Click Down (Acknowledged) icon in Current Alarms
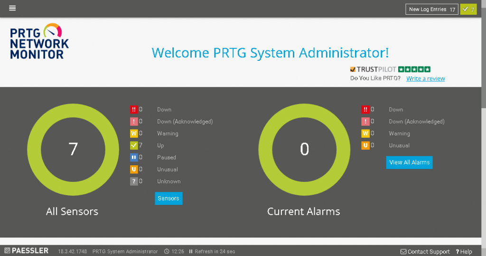The width and height of the screenshot is (486, 256). click(365, 121)
